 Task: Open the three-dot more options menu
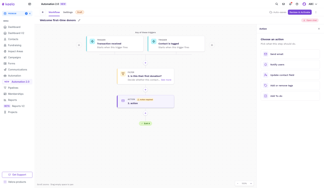point(316,12)
